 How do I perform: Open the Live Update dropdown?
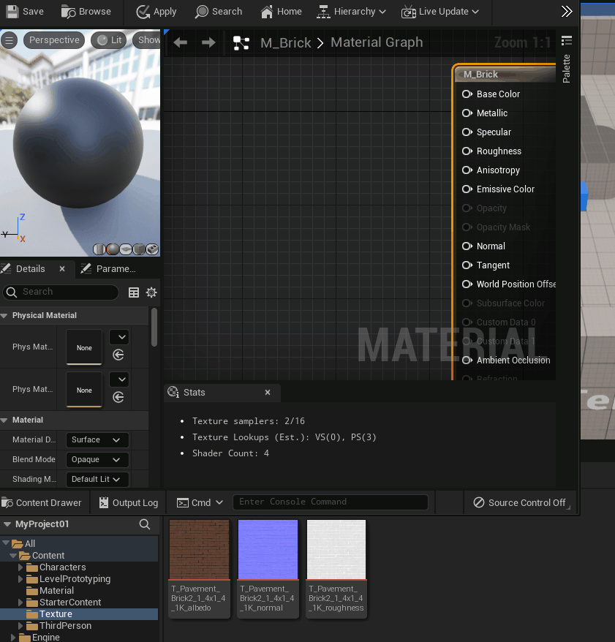[440, 12]
